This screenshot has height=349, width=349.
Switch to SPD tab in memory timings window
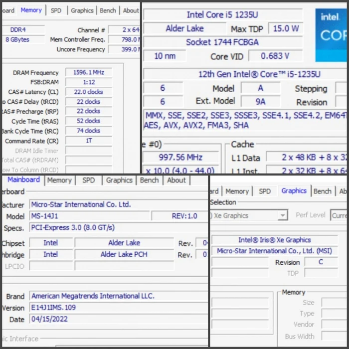click(56, 10)
